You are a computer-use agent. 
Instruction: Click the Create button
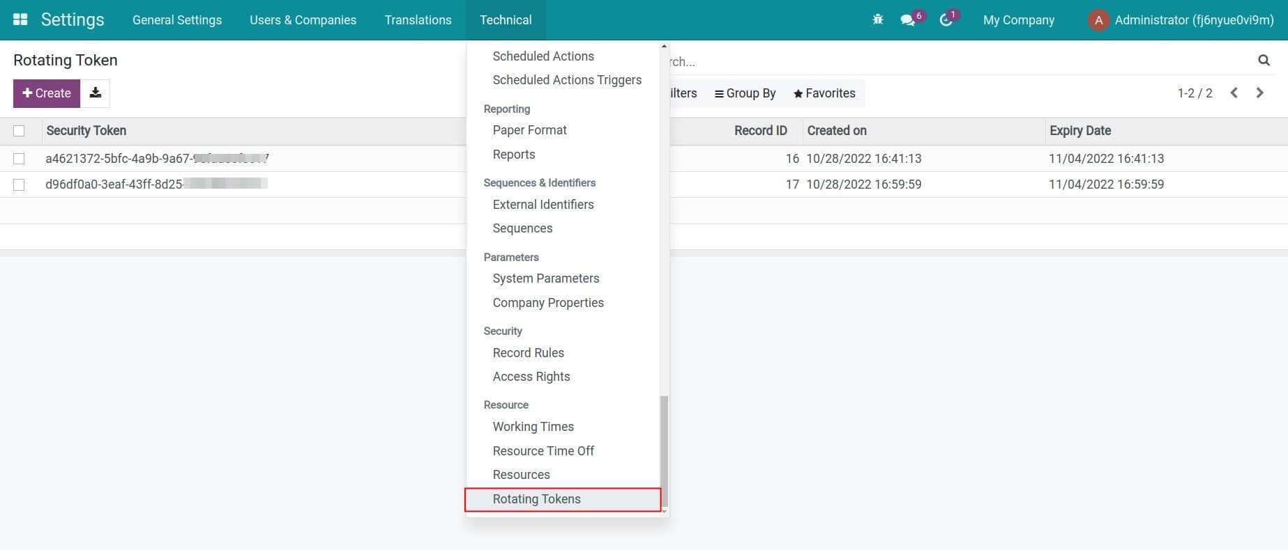click(47, 93)
